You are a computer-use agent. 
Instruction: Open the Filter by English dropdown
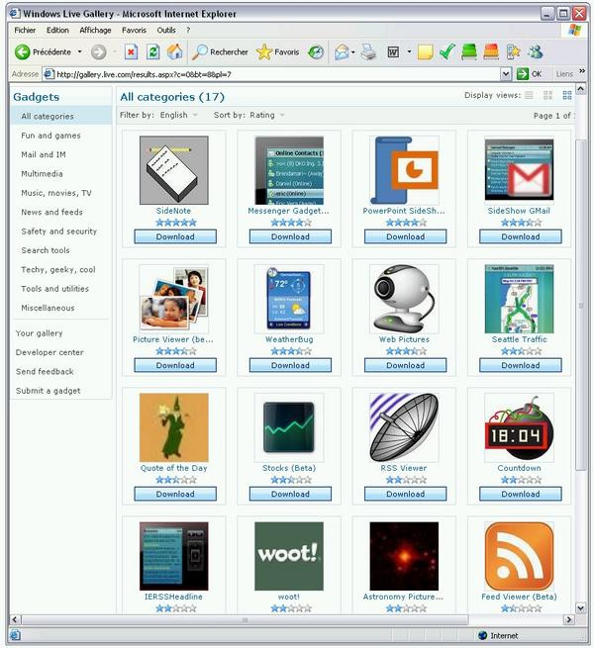click(195, 116)
